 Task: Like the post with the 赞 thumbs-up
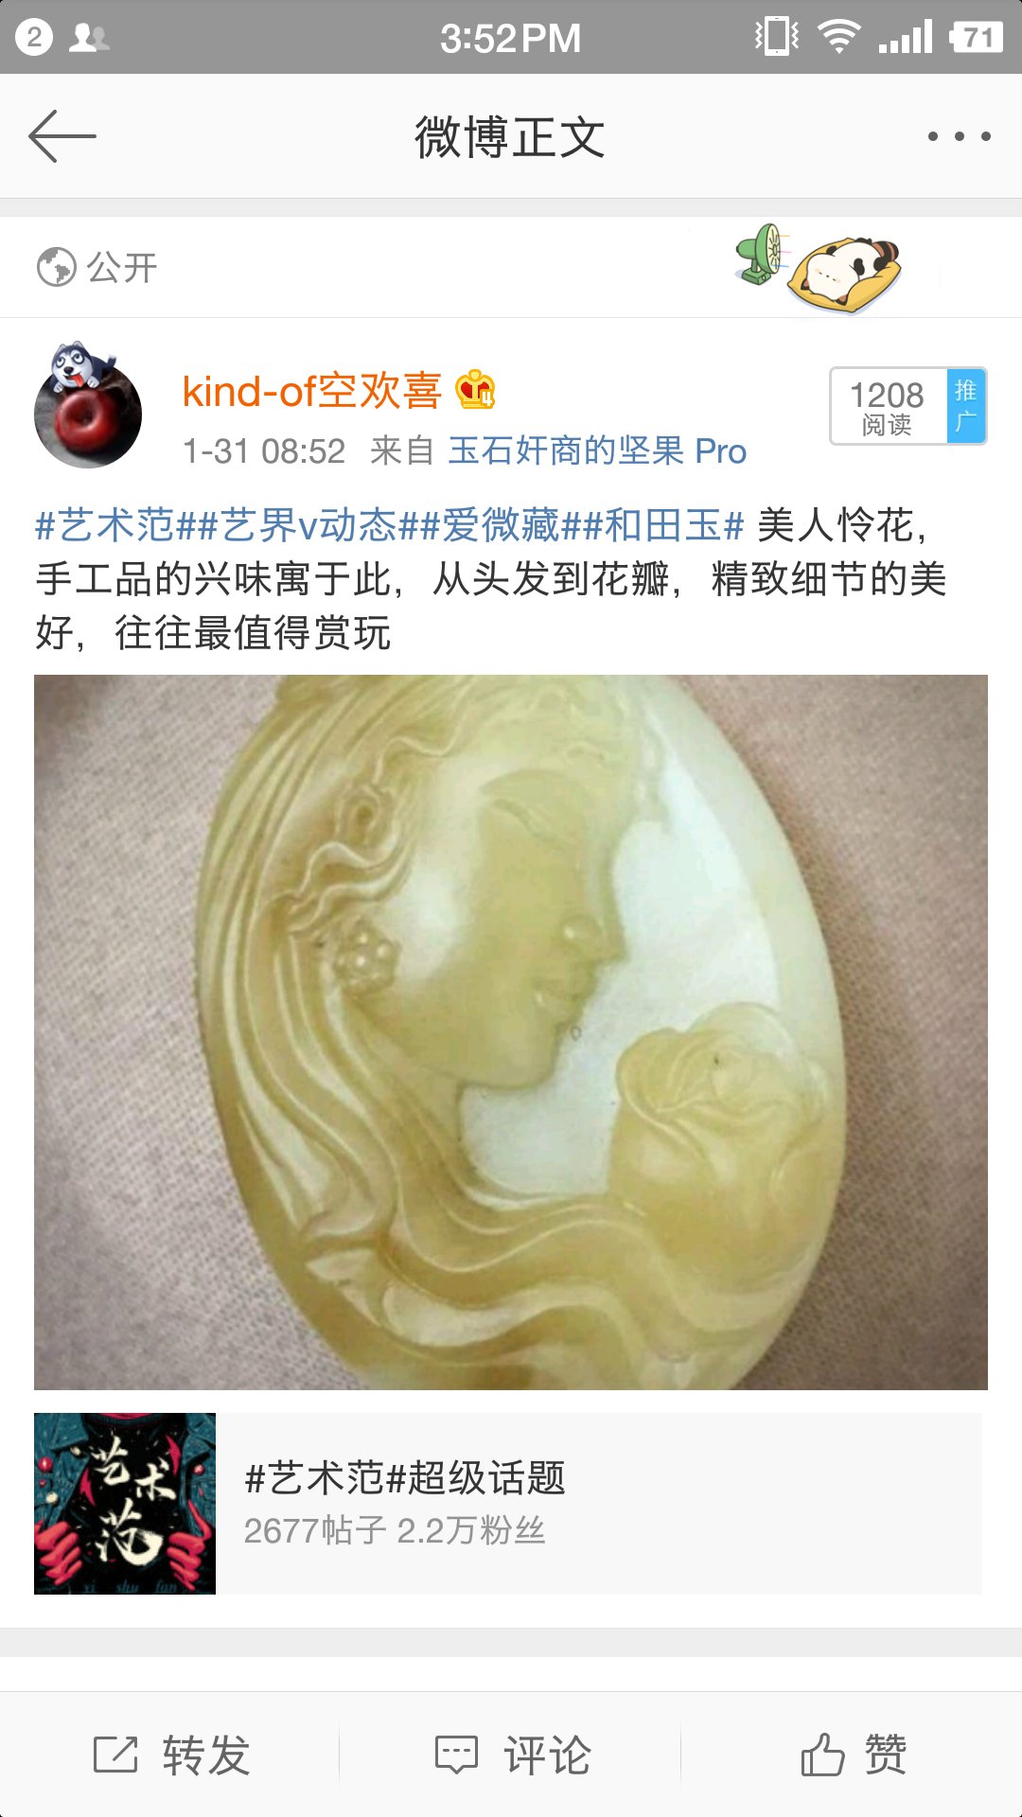click(854, 1755)
